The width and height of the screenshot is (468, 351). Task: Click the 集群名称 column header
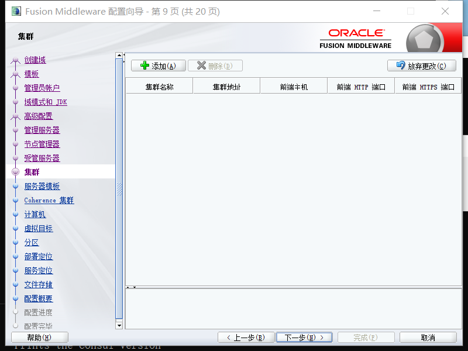159,85
